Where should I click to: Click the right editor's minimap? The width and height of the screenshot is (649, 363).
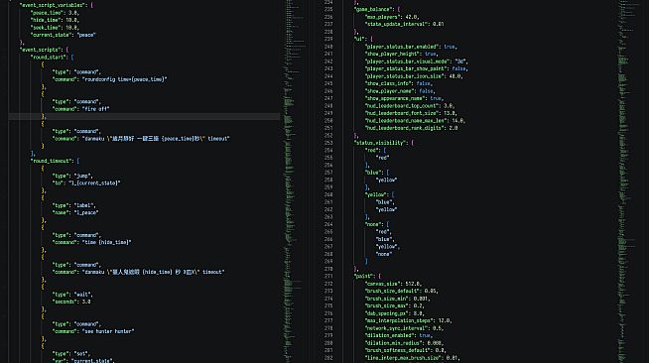(629, 181)
